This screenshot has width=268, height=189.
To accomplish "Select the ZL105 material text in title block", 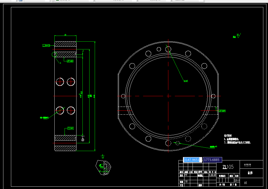I will pyautogui.click(x=228, y=167).
